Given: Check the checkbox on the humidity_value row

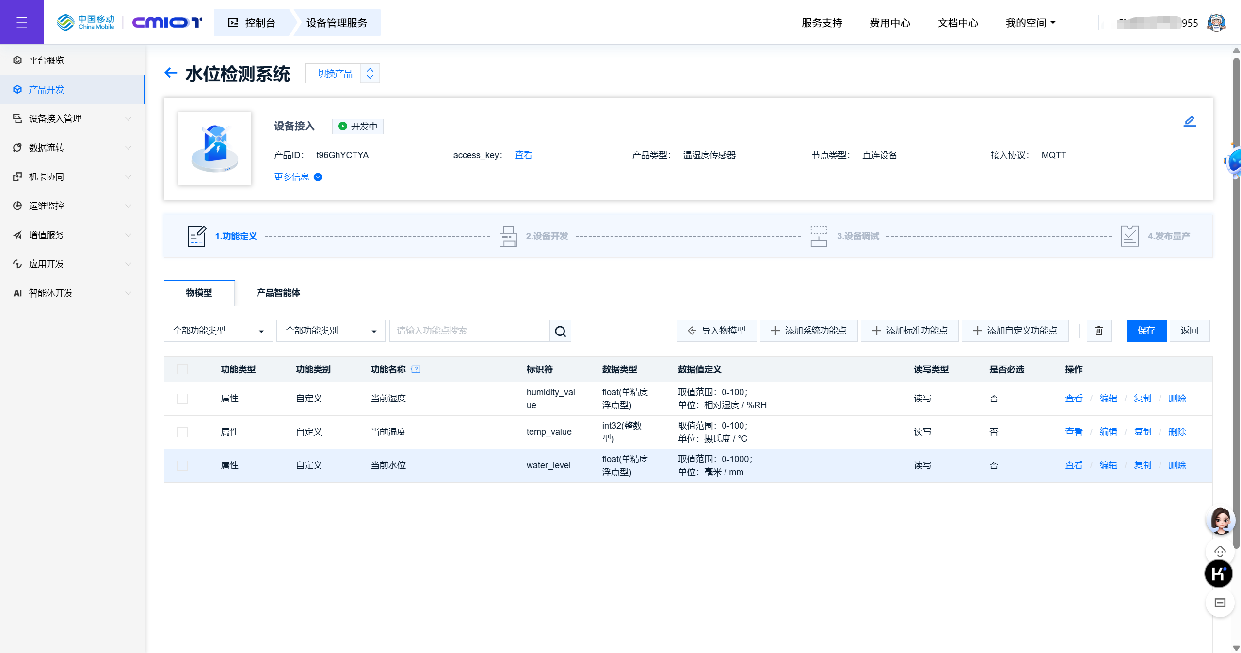Looking at the screenshot, I should (x=182, y=398).
